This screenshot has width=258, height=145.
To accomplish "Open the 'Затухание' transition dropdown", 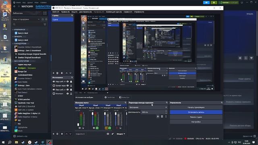I will pyautogui.click(x=148, y=108).
